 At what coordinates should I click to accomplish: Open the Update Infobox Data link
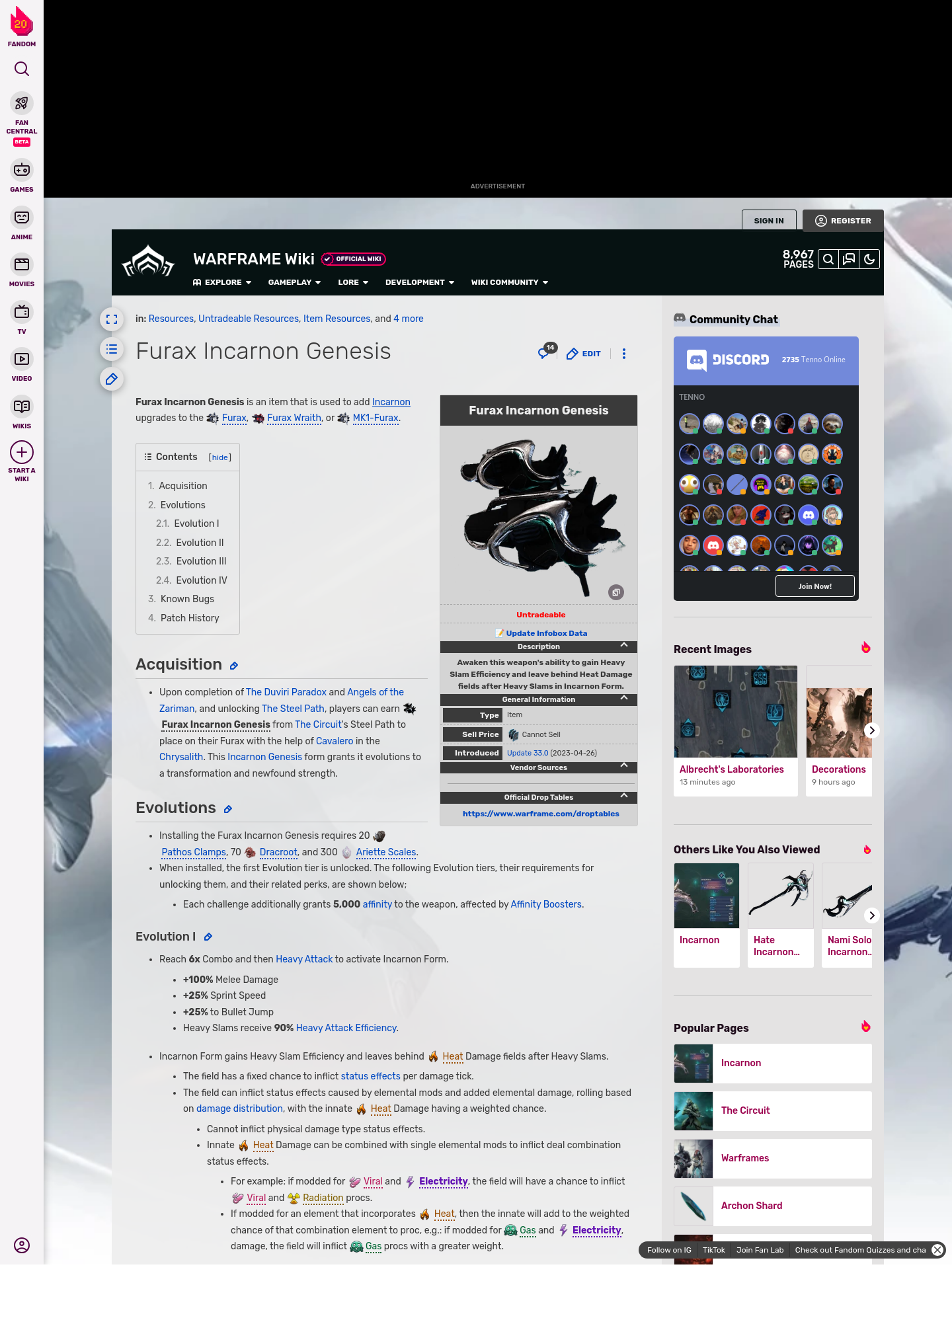[x=547, y=633]
